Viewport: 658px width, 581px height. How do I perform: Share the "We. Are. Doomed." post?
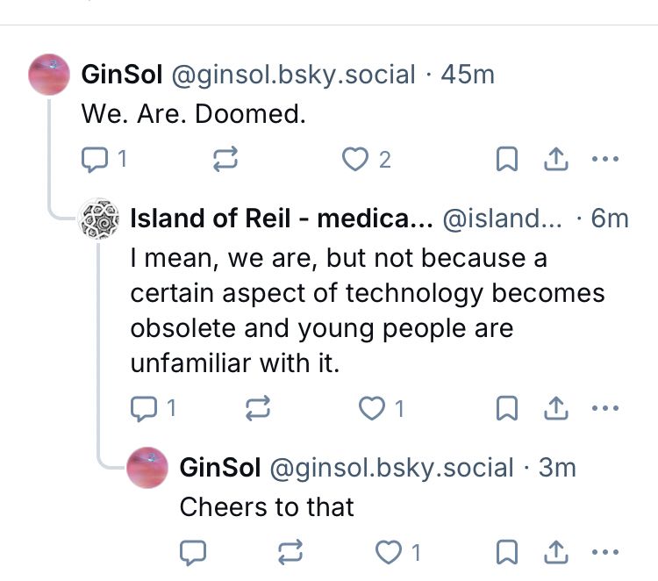pos(555,159)
